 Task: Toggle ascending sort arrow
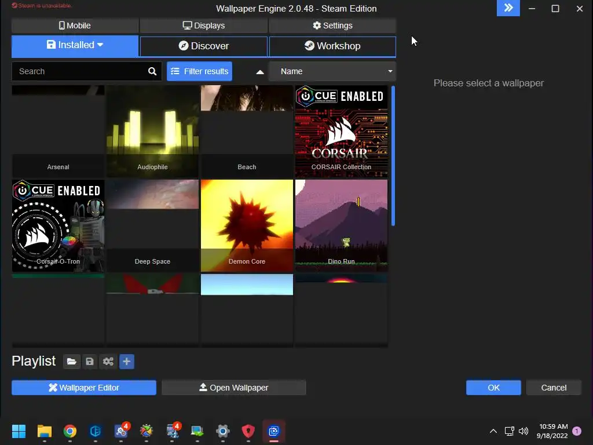(260, 72)
